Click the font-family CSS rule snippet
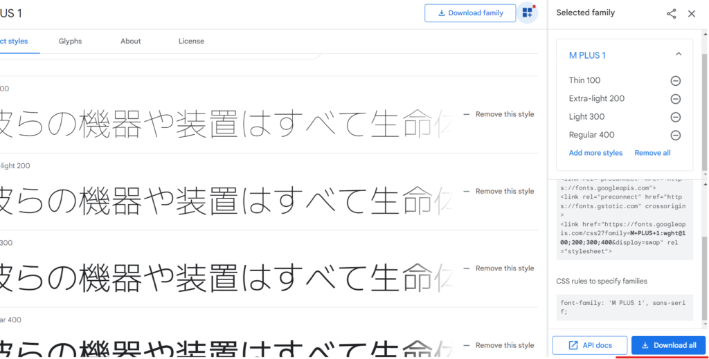 (x=625, y=307)
